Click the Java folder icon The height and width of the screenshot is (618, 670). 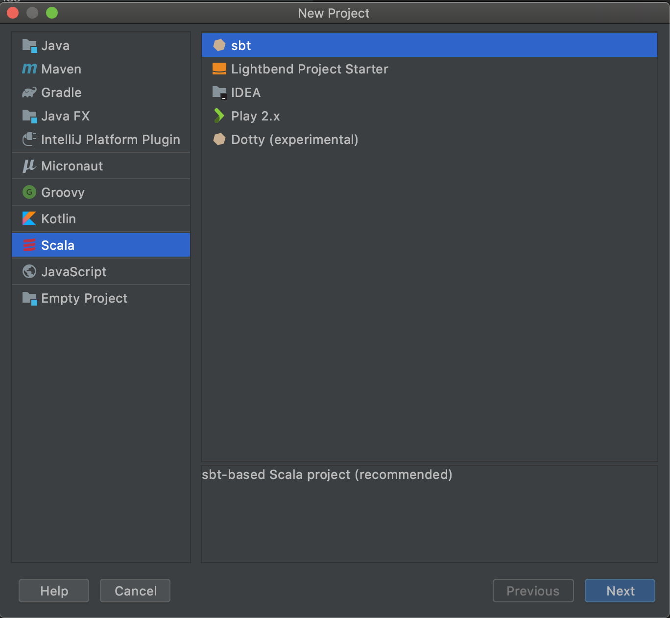point(29,46)
